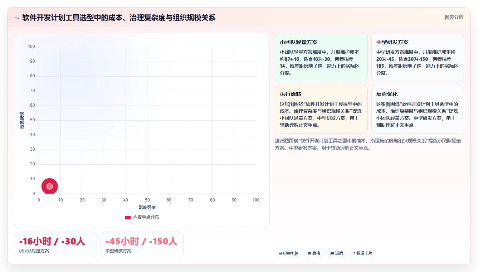Toggle the 内容重点分布 legend entry
The height and width of the screenshot is (272, 478).
coord(142,217)
